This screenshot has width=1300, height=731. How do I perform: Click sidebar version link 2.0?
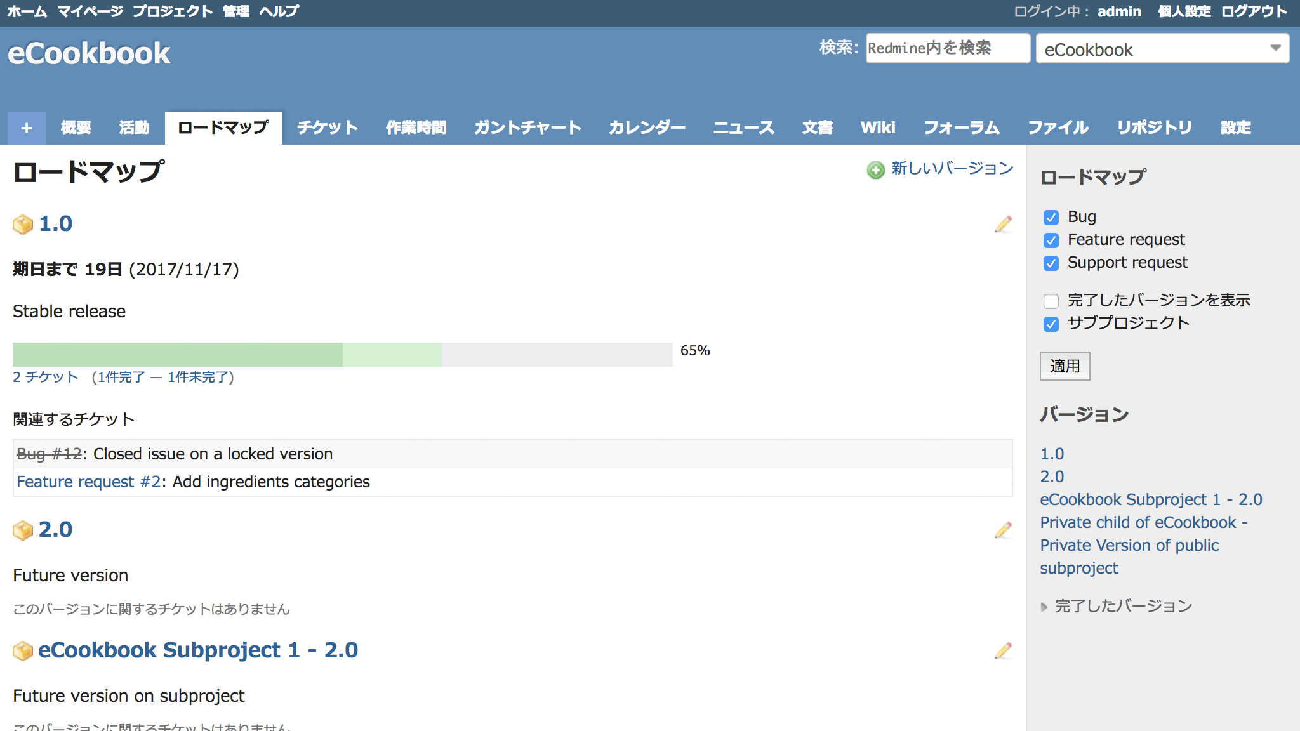[x=1052, y=477]
